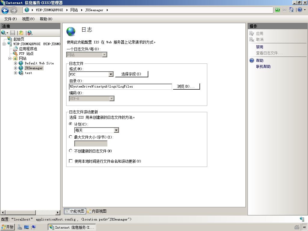Viewport: 308px width, 231px height.
Task: Click 联机帮助 link
Action: [263, 66]
